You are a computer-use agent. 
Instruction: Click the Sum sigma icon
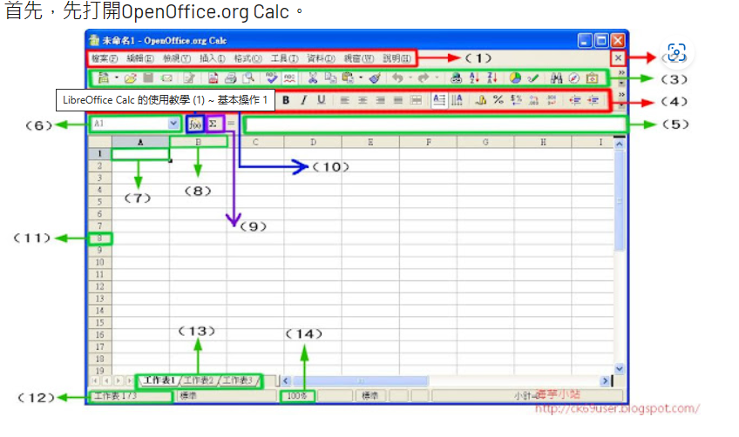pyautogui.click(x=214, y=124)
